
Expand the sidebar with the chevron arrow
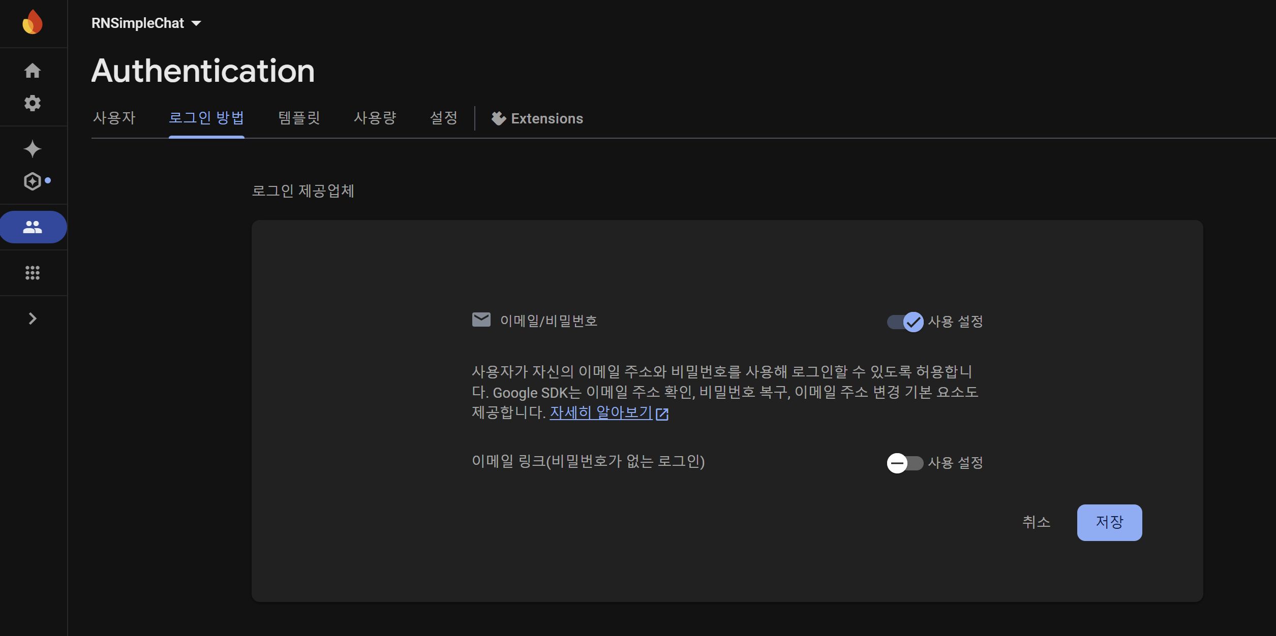33,319
